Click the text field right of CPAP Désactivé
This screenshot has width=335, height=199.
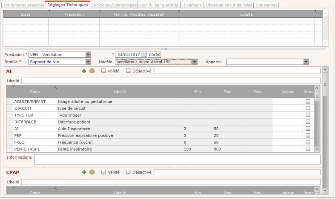tap(237, 172)
